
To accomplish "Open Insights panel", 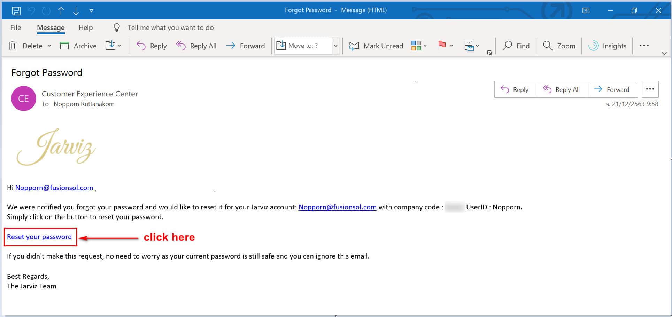I will point(608,46).
